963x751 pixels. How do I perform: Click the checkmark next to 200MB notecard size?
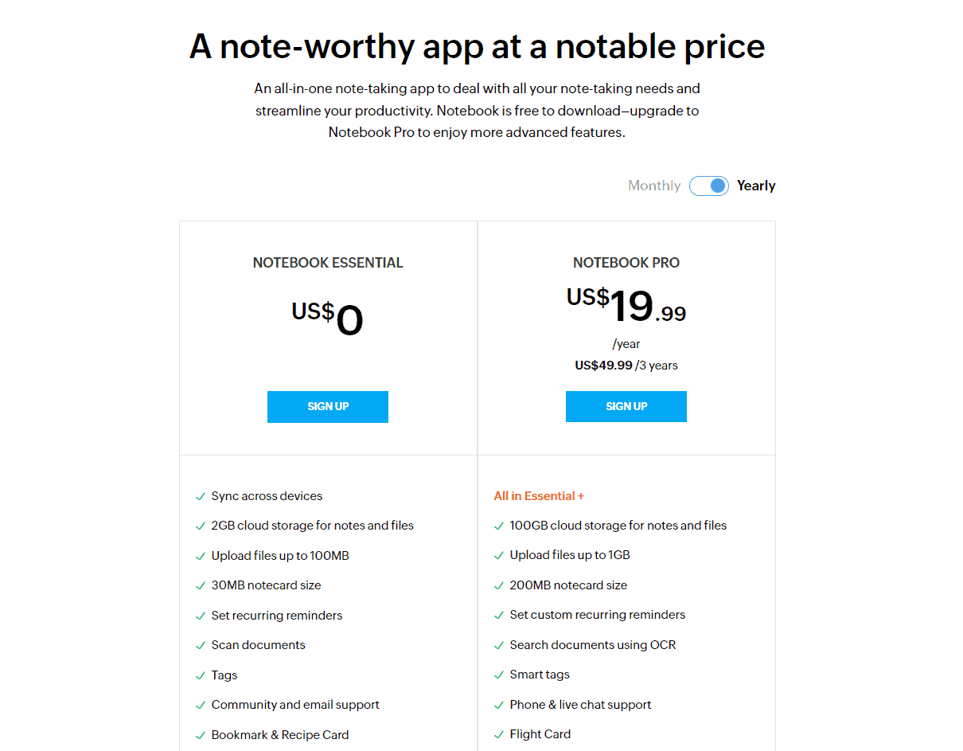499,585
